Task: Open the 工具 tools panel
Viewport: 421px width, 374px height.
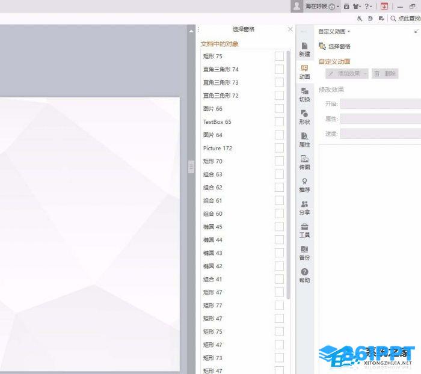Action: pyautogui.click(x=304, y=230)
